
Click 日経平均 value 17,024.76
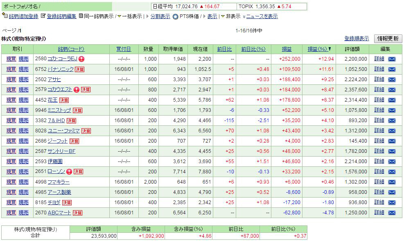[x=187, y=7]
